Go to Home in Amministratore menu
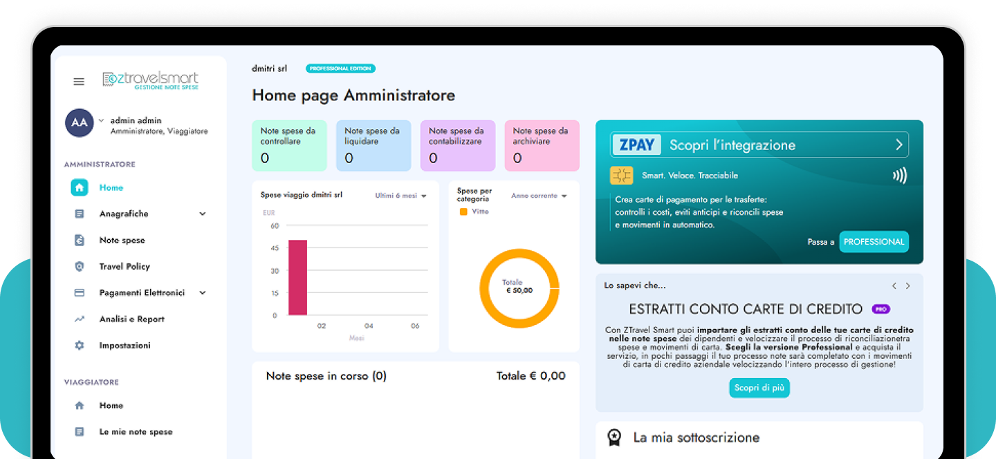996x459 pixels. pyautogui.click(x=111, y=187)
